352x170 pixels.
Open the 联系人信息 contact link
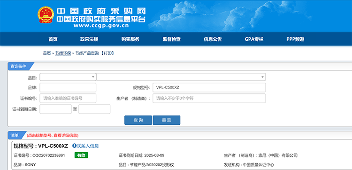tap(88, 146)
